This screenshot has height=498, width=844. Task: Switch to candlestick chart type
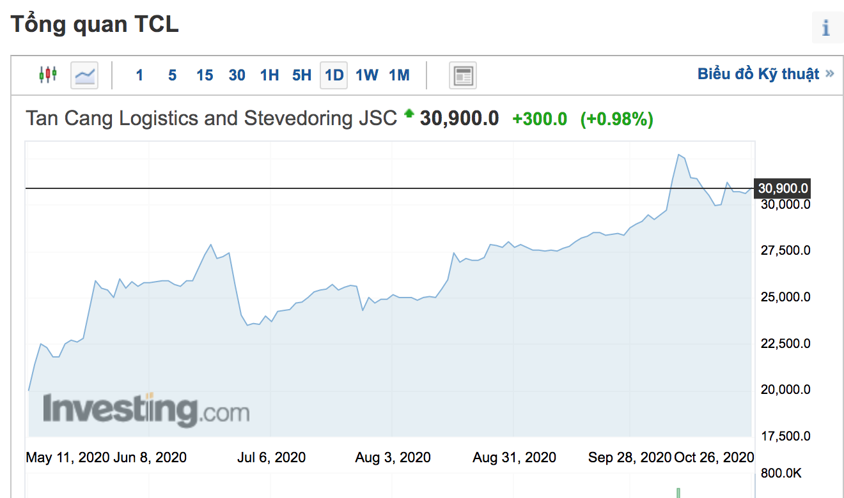[48, 75]
